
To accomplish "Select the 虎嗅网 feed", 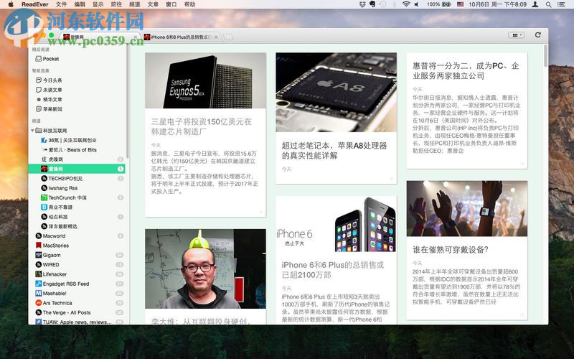I will (x=52, y=159).
